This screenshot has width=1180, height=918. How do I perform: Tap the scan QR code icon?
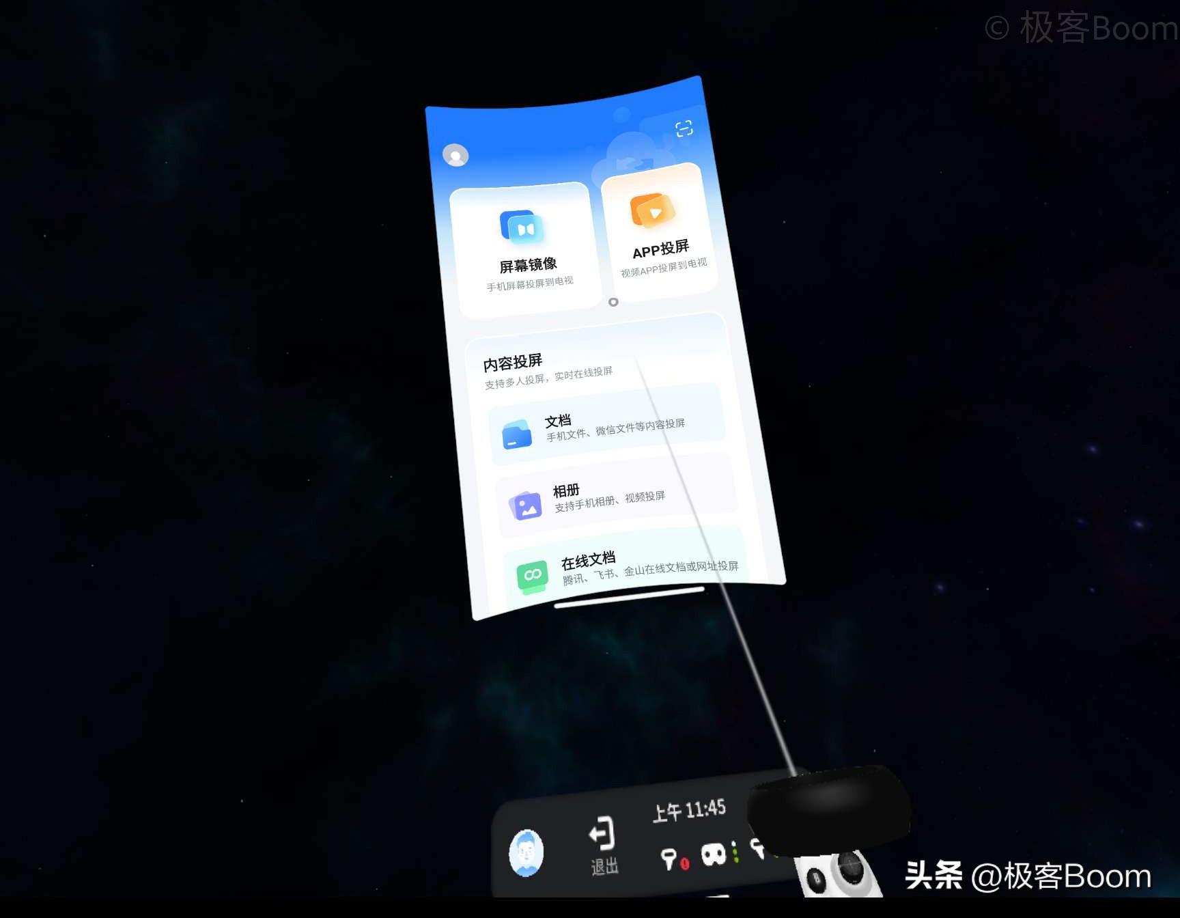click(x=684, y=128)
